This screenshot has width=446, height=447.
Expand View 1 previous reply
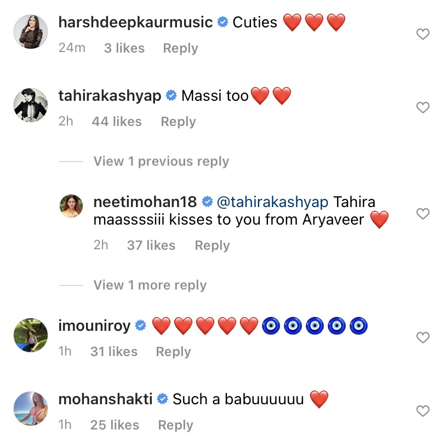click(x=161, y=162)
